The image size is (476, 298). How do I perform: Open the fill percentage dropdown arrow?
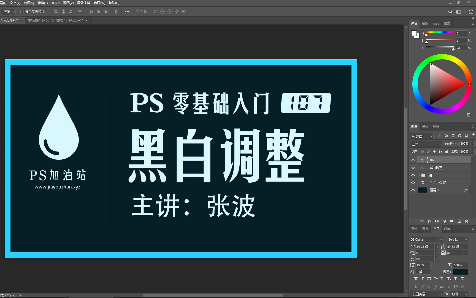(x=472, y=151)
